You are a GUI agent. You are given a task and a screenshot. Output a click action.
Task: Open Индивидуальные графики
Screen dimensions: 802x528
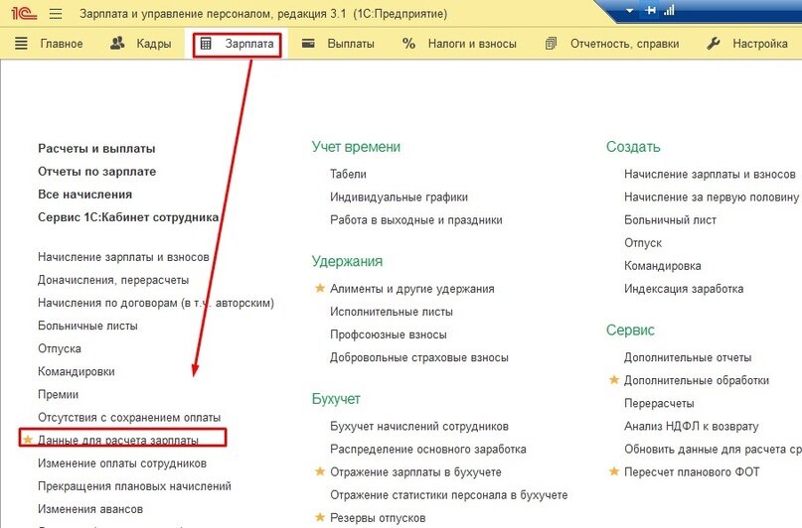399,198
